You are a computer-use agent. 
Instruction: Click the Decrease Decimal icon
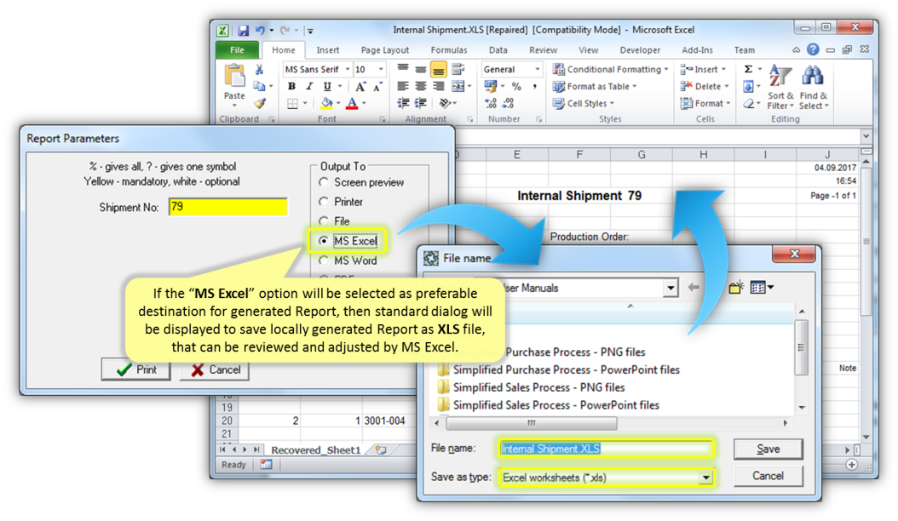(509, 104)
